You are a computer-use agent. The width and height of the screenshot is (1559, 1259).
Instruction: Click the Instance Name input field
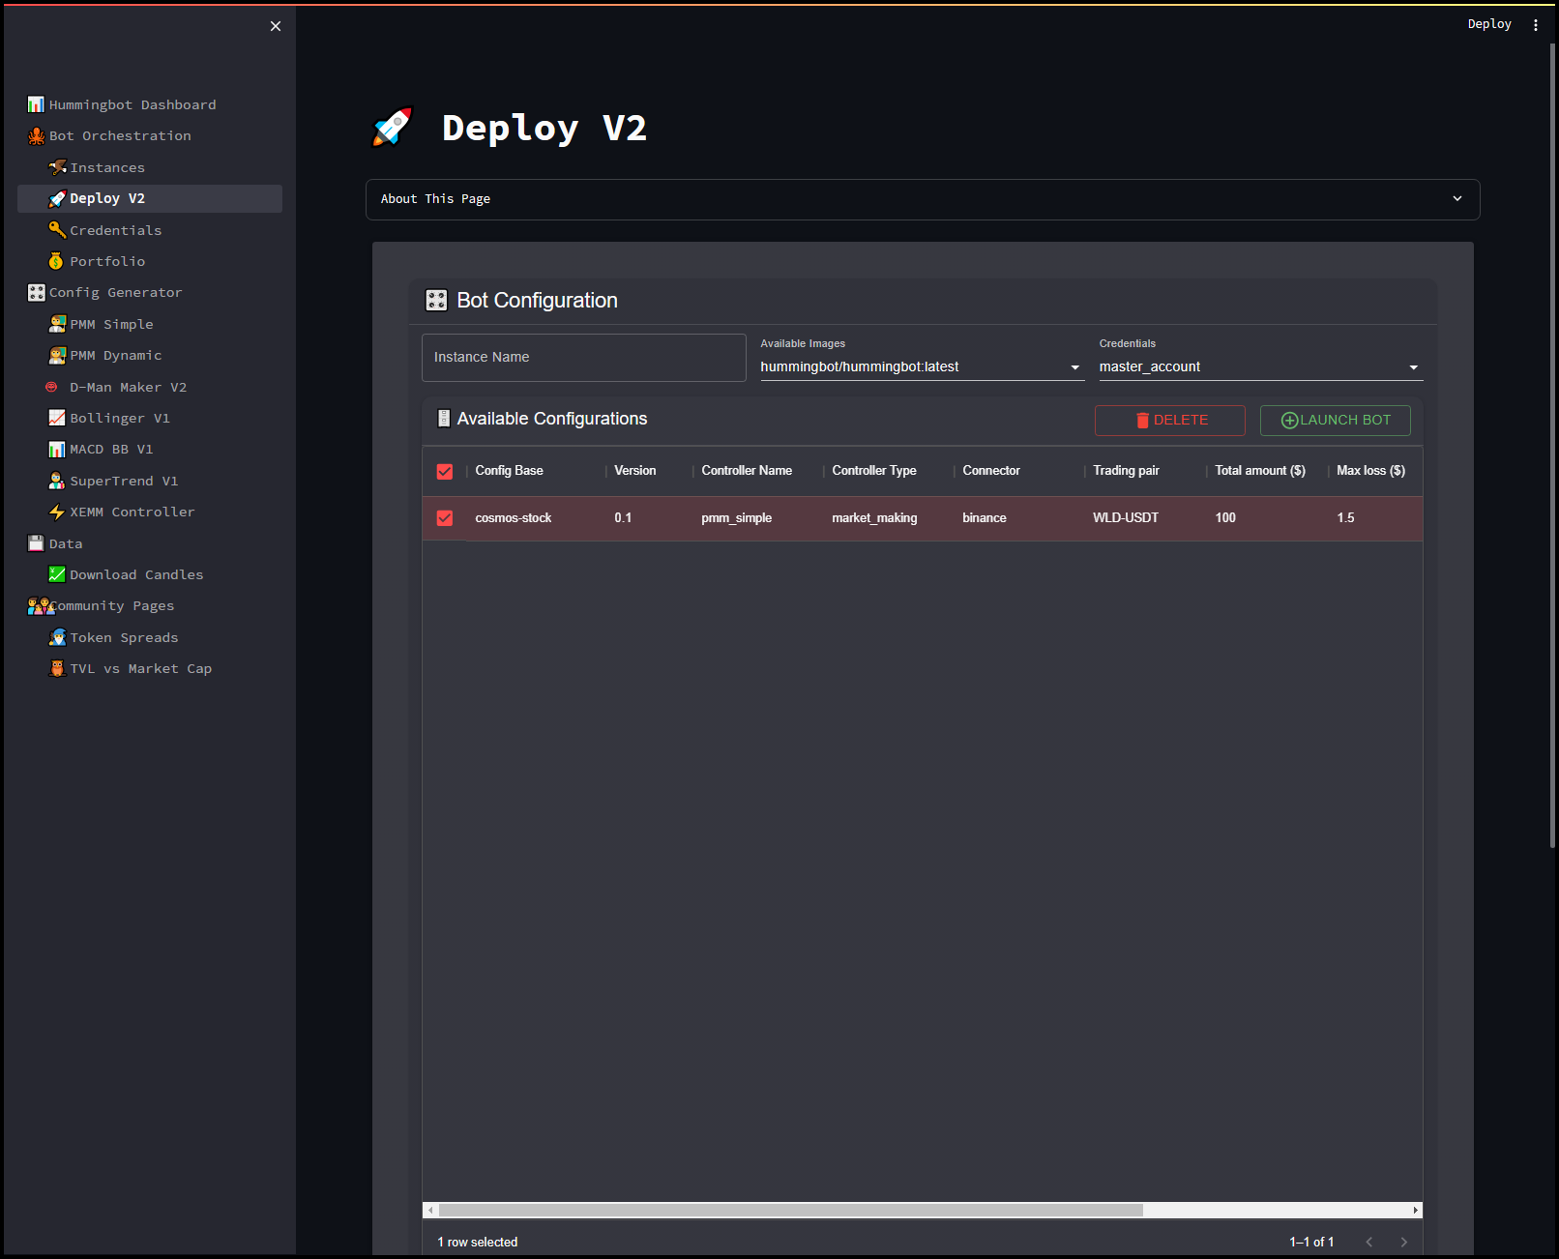click(x=583, y=358)
